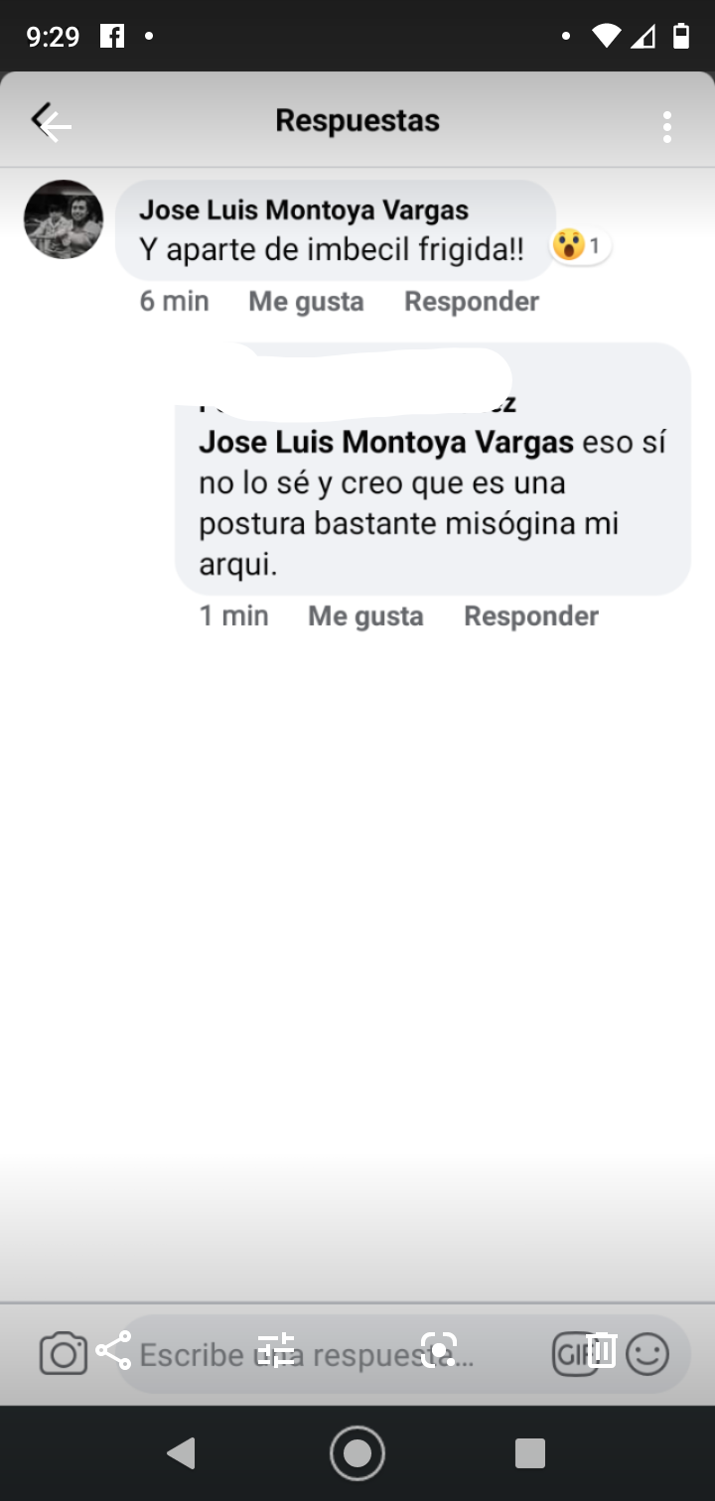
Task: Open the three-dot overflow menu
Action: pos(667,126)
